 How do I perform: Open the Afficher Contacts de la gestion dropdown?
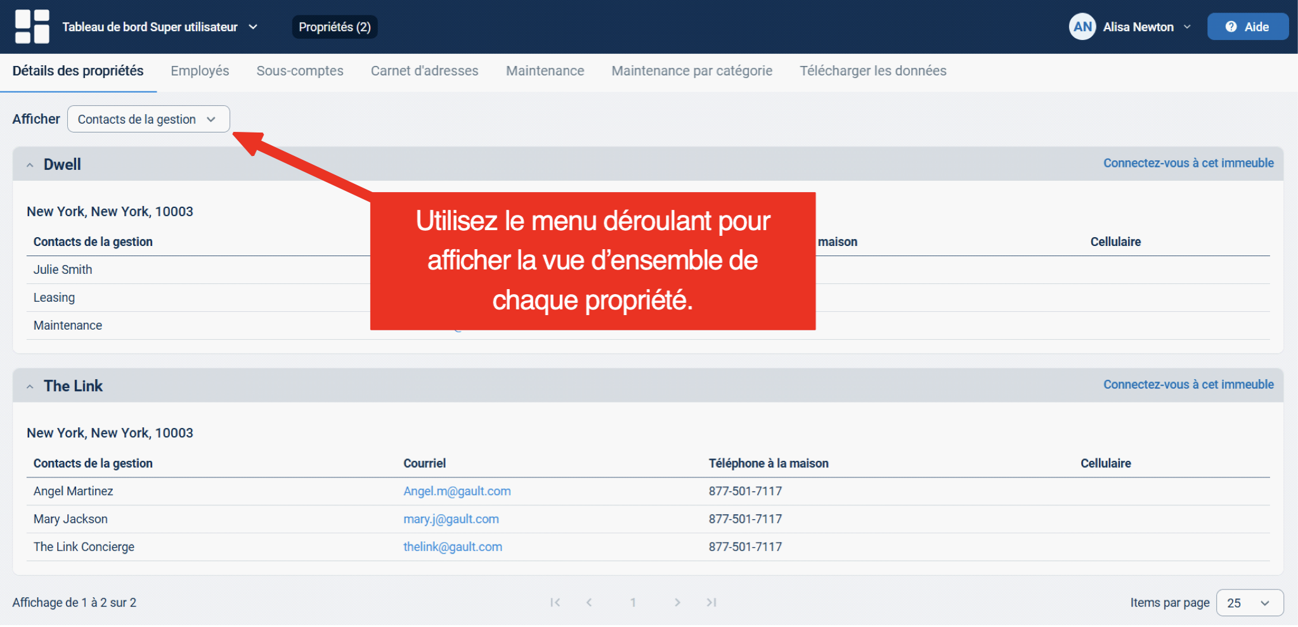[x=148, y=119]
